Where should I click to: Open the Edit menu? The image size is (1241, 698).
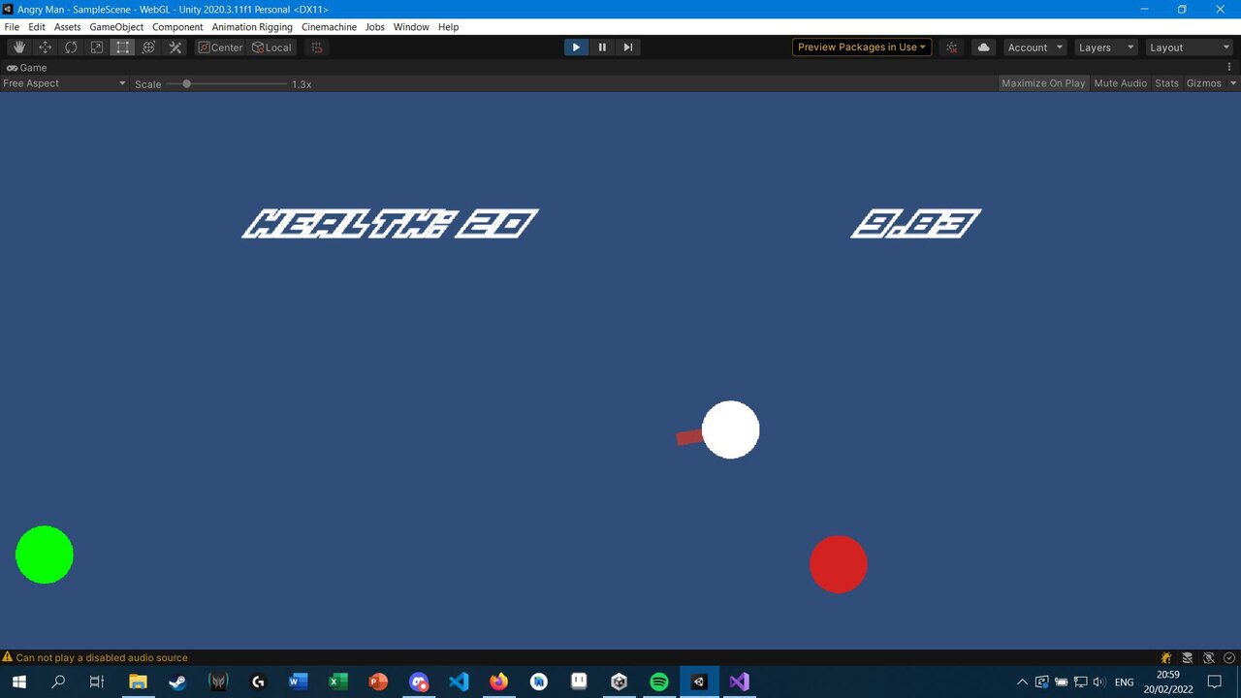(x=37, y=27)
